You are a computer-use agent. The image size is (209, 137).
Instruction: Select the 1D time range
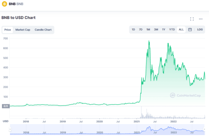(x=133, y=30)
